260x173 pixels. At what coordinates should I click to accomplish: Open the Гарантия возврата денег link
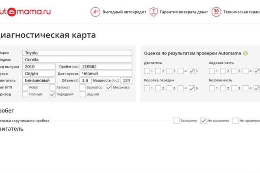[184, 12]
